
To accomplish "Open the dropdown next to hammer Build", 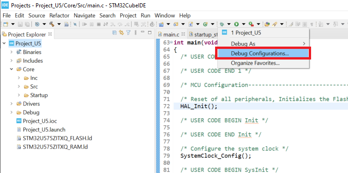I will coord(59,24).
